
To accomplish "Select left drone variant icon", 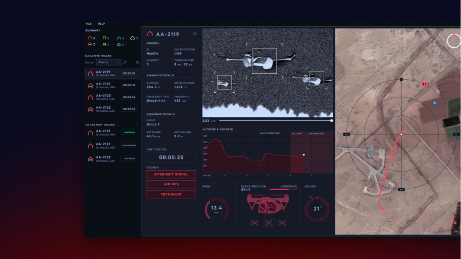I will tap(255, 223).
